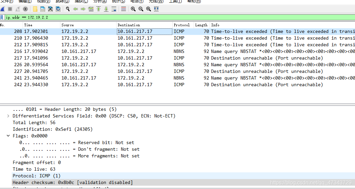Select the Reserved bit: Not set line
The height and width of the screenshot is (189, 355).
pos(77,142)
